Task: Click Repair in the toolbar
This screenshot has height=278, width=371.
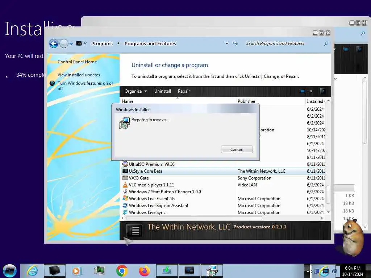Action: (184, 91)
